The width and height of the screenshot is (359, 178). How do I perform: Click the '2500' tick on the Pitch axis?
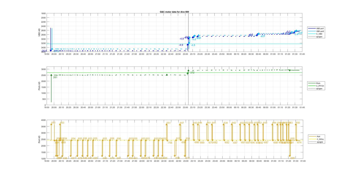coord(43,75)
